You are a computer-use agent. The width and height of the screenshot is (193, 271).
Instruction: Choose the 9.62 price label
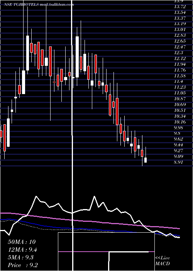pos(178,139)
